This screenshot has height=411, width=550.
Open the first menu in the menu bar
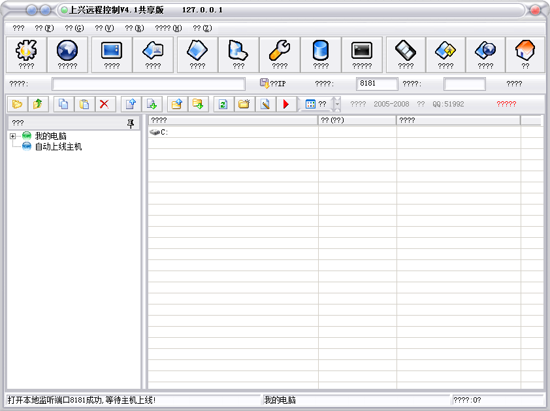click(18, 28)
